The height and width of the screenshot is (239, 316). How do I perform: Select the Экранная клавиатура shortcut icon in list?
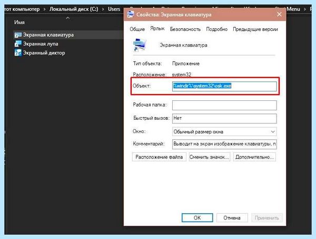tap(18, 35)
